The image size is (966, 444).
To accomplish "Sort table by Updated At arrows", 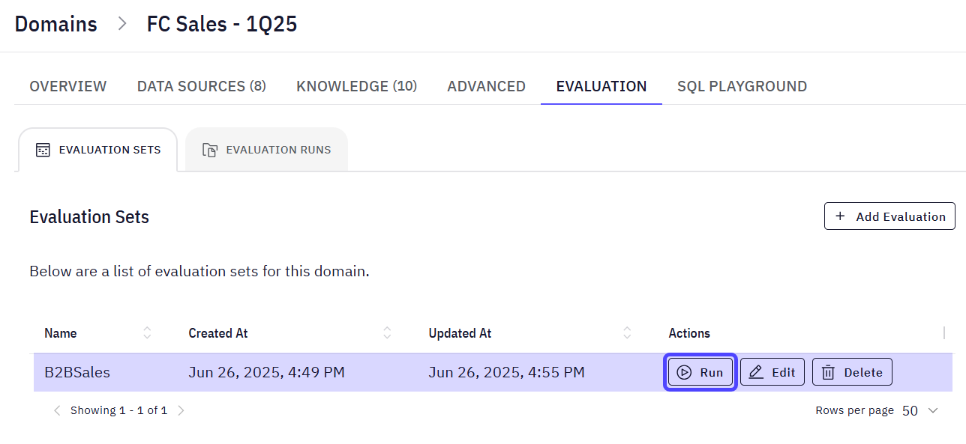I will (627, 333).
